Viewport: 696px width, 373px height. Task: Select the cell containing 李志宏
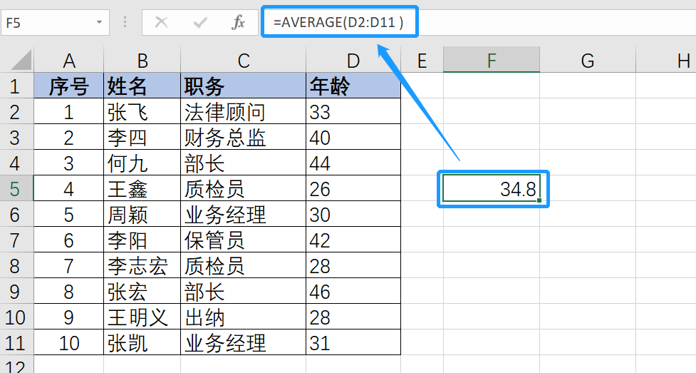[x=142, y=266]
